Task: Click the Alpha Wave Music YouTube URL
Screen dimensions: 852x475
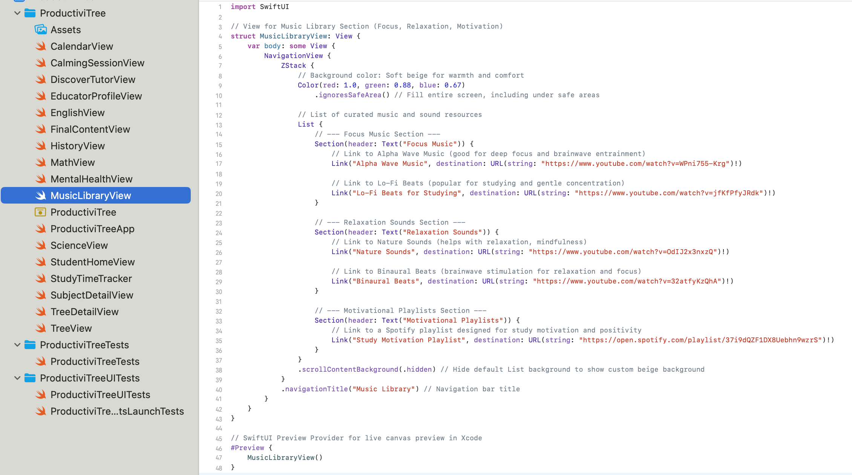Action: pyautogui.click(x=635, y=164)
